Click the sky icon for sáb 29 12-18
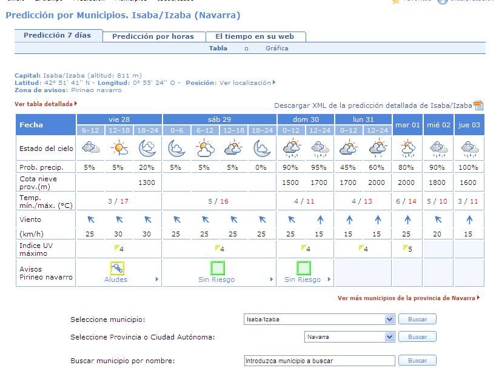Image resolution: width=499 pixels, height=368 pixels. click(233, 148)
